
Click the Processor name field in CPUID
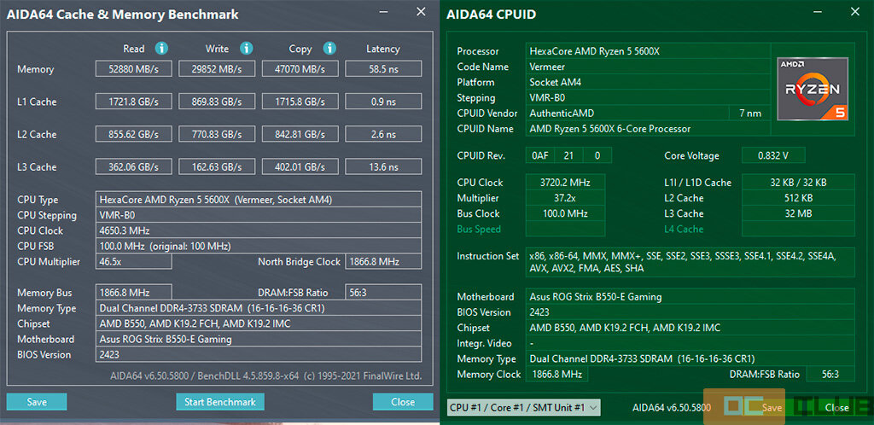(649, 50)
